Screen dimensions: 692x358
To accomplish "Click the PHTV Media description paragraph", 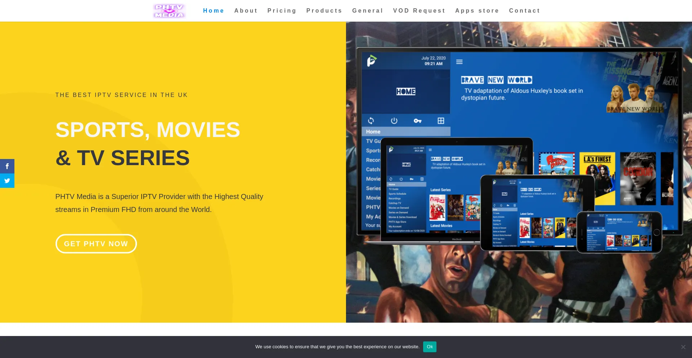I will (159, 203).
